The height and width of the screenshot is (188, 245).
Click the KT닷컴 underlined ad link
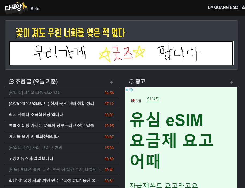tap(153, 98)
